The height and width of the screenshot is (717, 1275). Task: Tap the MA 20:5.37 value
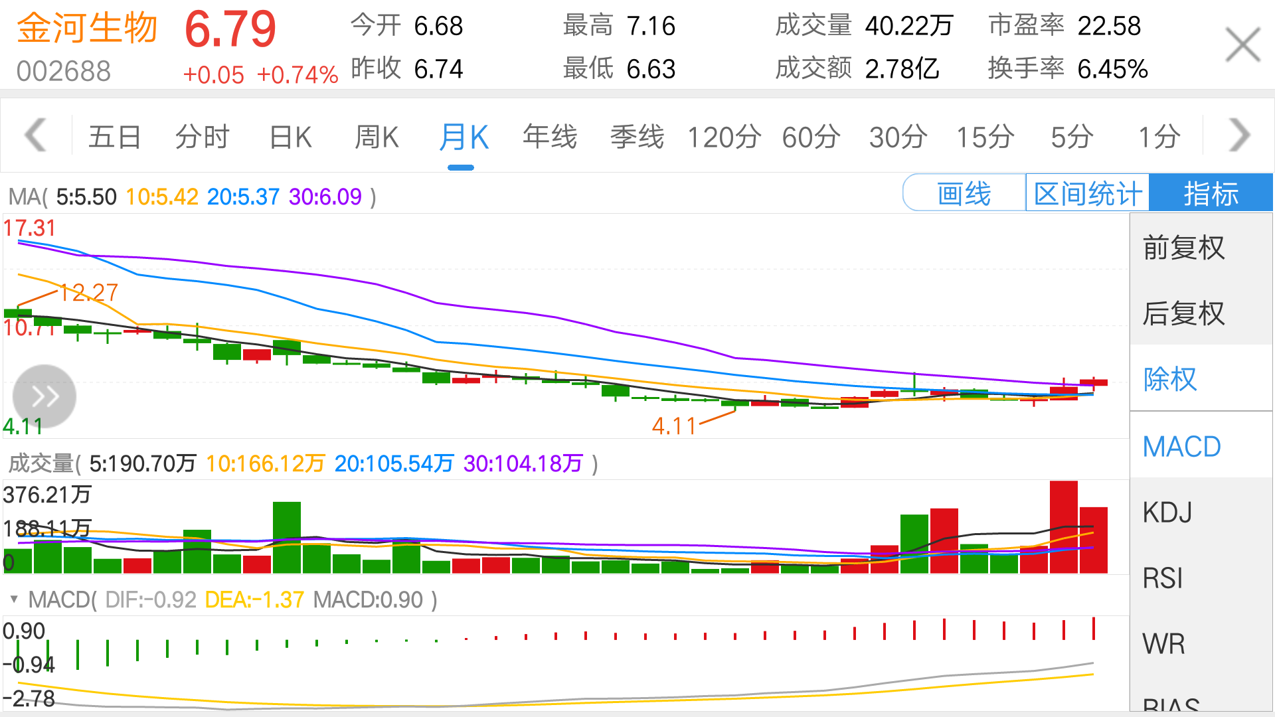coord(243,197)
